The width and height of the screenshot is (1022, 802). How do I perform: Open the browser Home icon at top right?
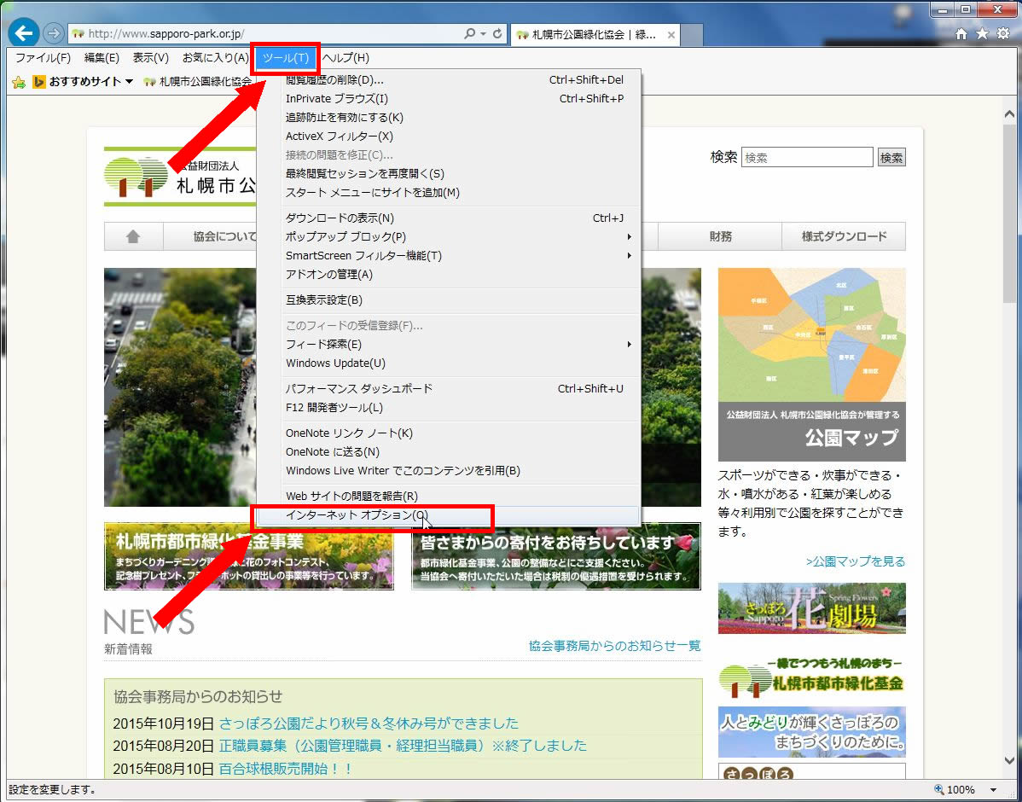click(961, 34)
